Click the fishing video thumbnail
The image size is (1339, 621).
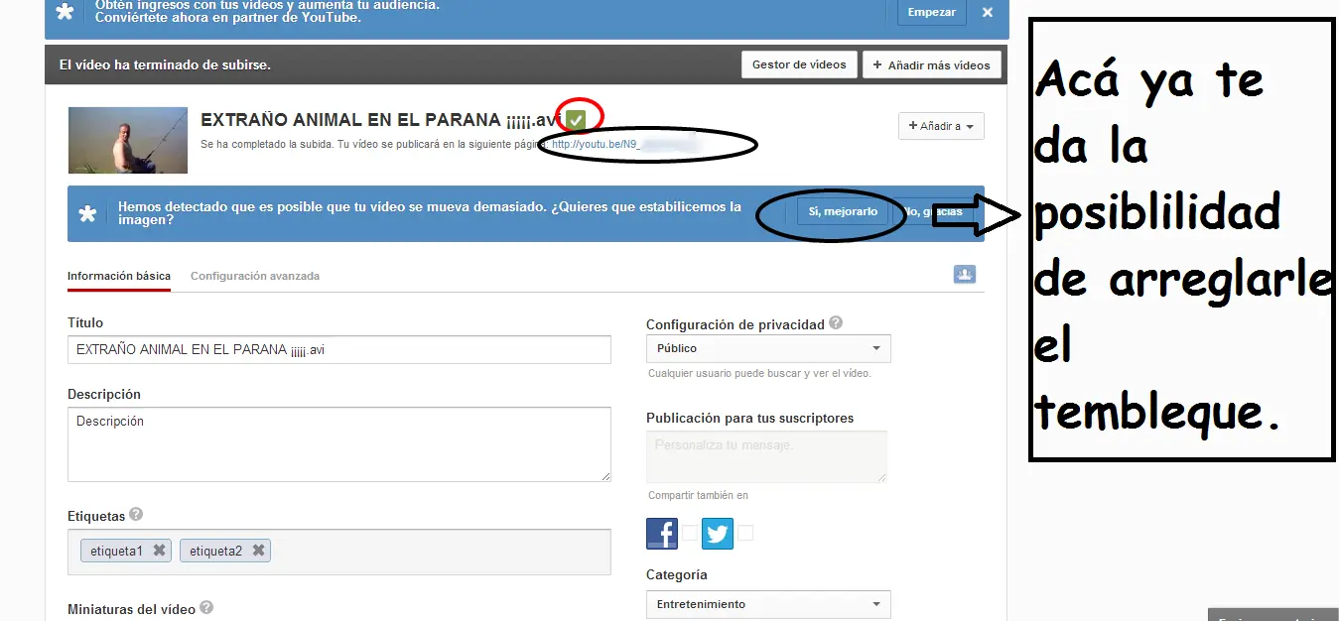point(127,139)
